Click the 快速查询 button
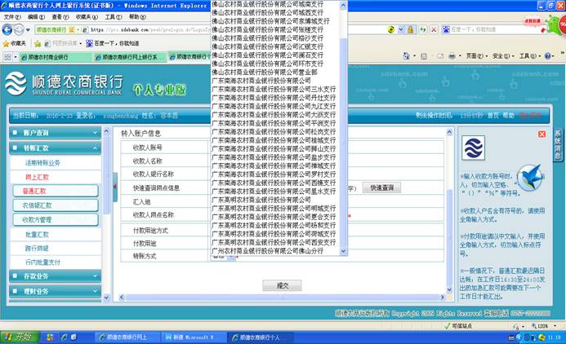Screen dimensions: 566x344 [381, 187]
